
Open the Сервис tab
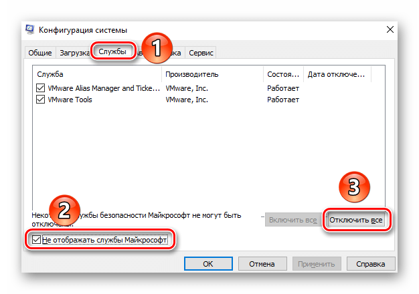coord(201,53)
